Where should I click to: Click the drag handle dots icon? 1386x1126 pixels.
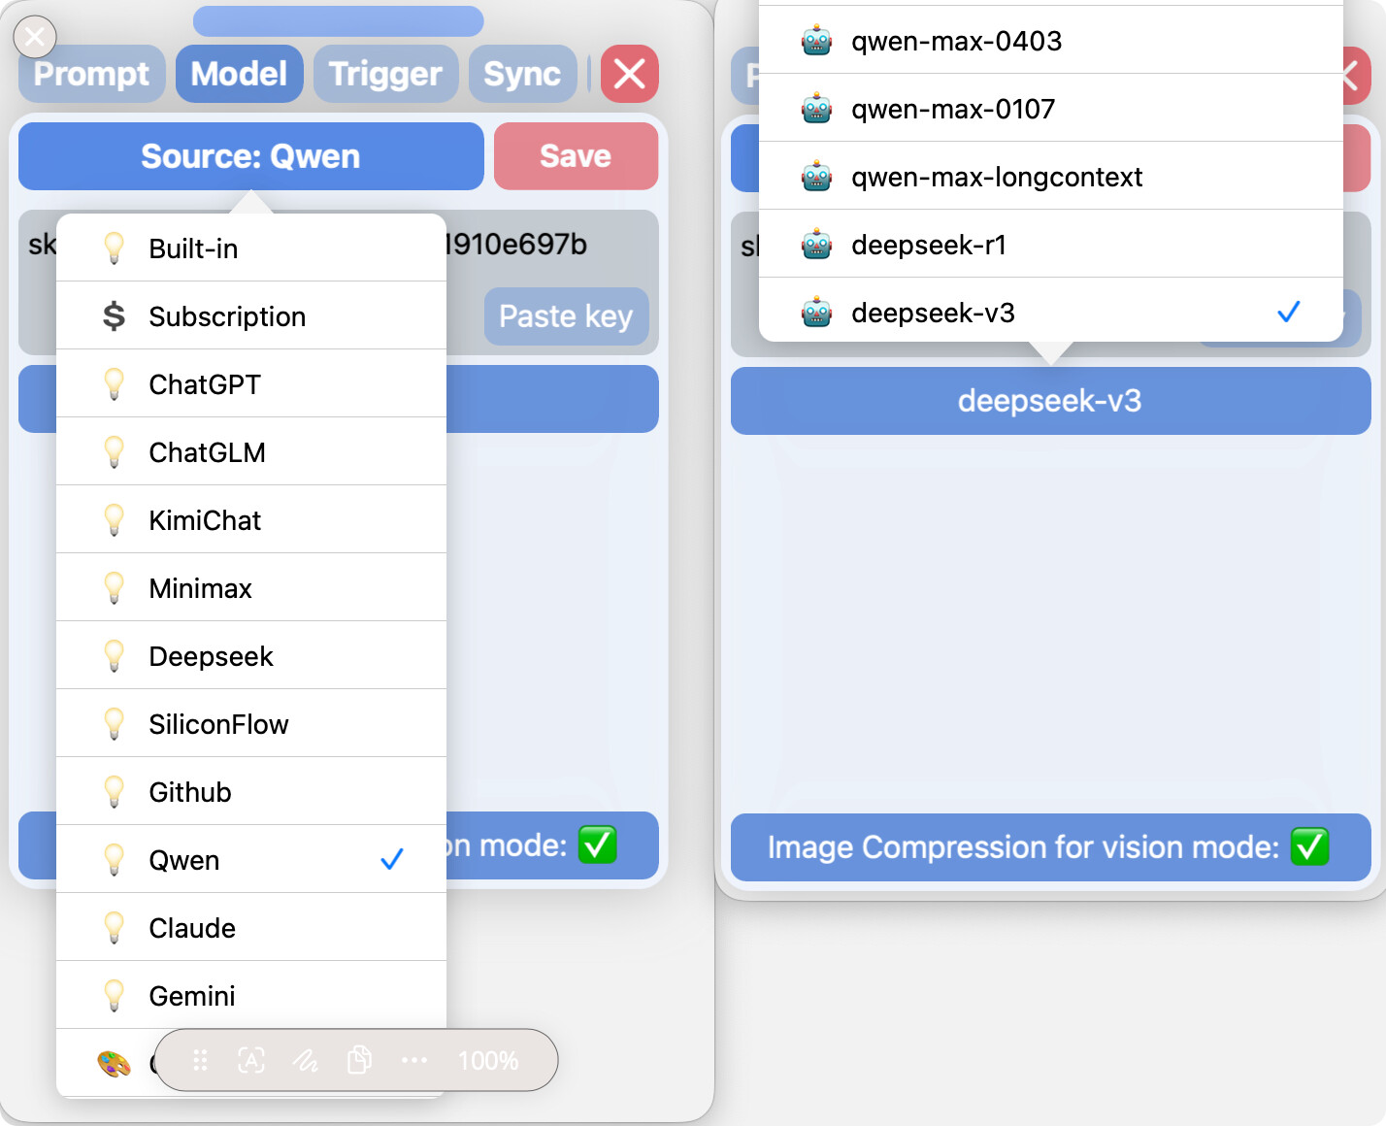click(x=200, y=1060)
